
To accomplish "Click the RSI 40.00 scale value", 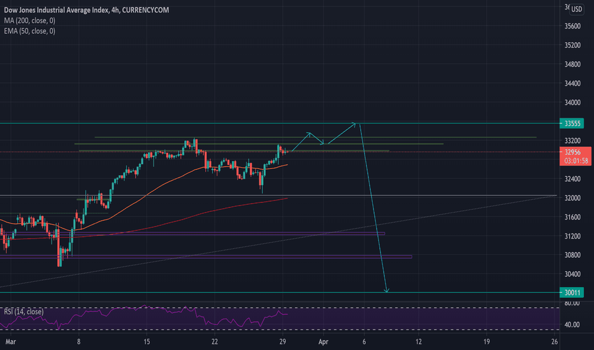I will (572, 325).
